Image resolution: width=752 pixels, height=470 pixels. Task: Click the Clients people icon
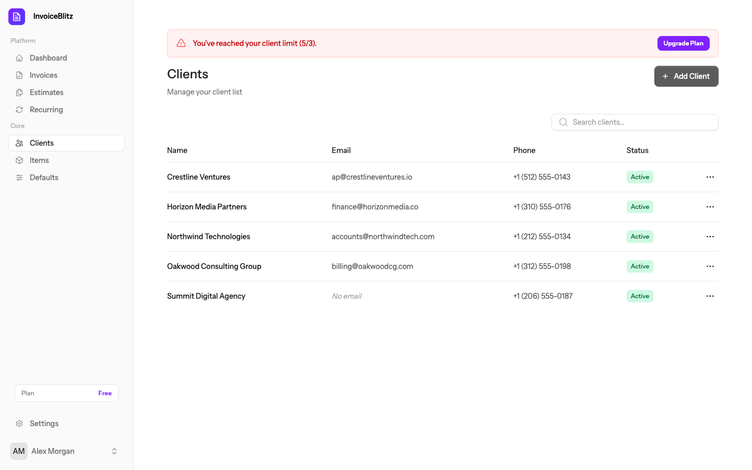click(x=19, y=143)
